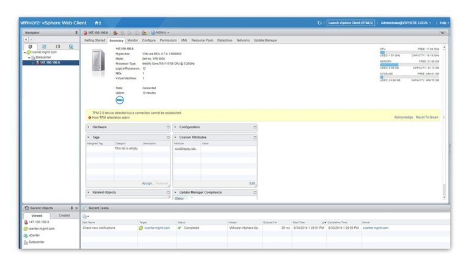Viewport: 469px width, 266px height.
Task: Collapse the Datacenter tree node
Action: click(29, 57)
